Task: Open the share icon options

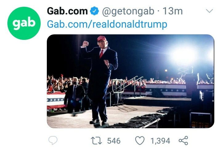Action: coord(183,141)
